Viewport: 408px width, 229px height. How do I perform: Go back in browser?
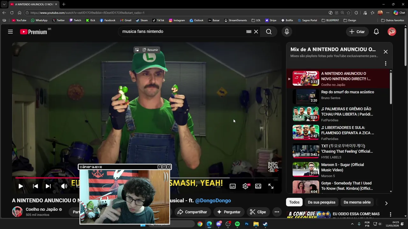pos(4,13)
